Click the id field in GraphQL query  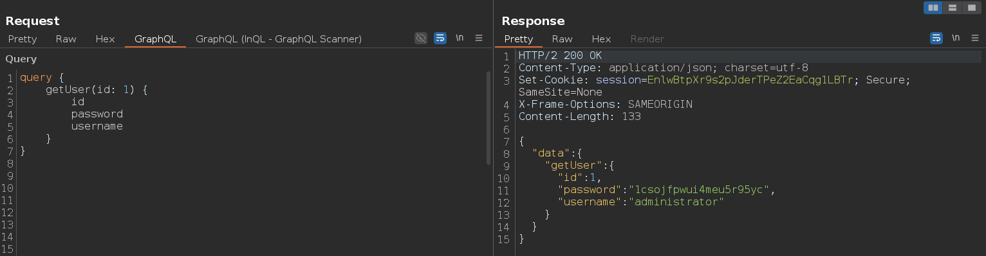click(x=78, y=102)
